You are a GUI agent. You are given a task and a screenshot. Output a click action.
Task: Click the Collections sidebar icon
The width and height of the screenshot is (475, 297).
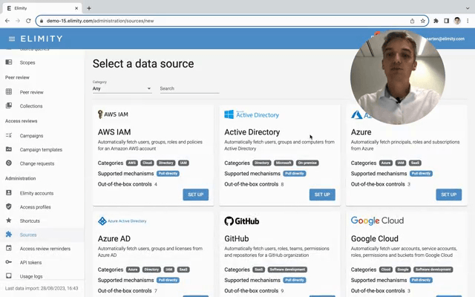click(x=9, y=105)
